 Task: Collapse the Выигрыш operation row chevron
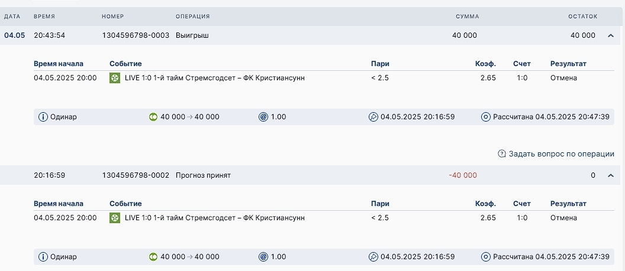[611, 35]
